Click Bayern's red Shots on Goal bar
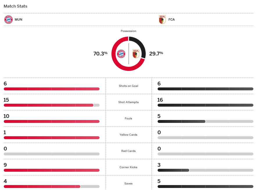 point(52,89)
